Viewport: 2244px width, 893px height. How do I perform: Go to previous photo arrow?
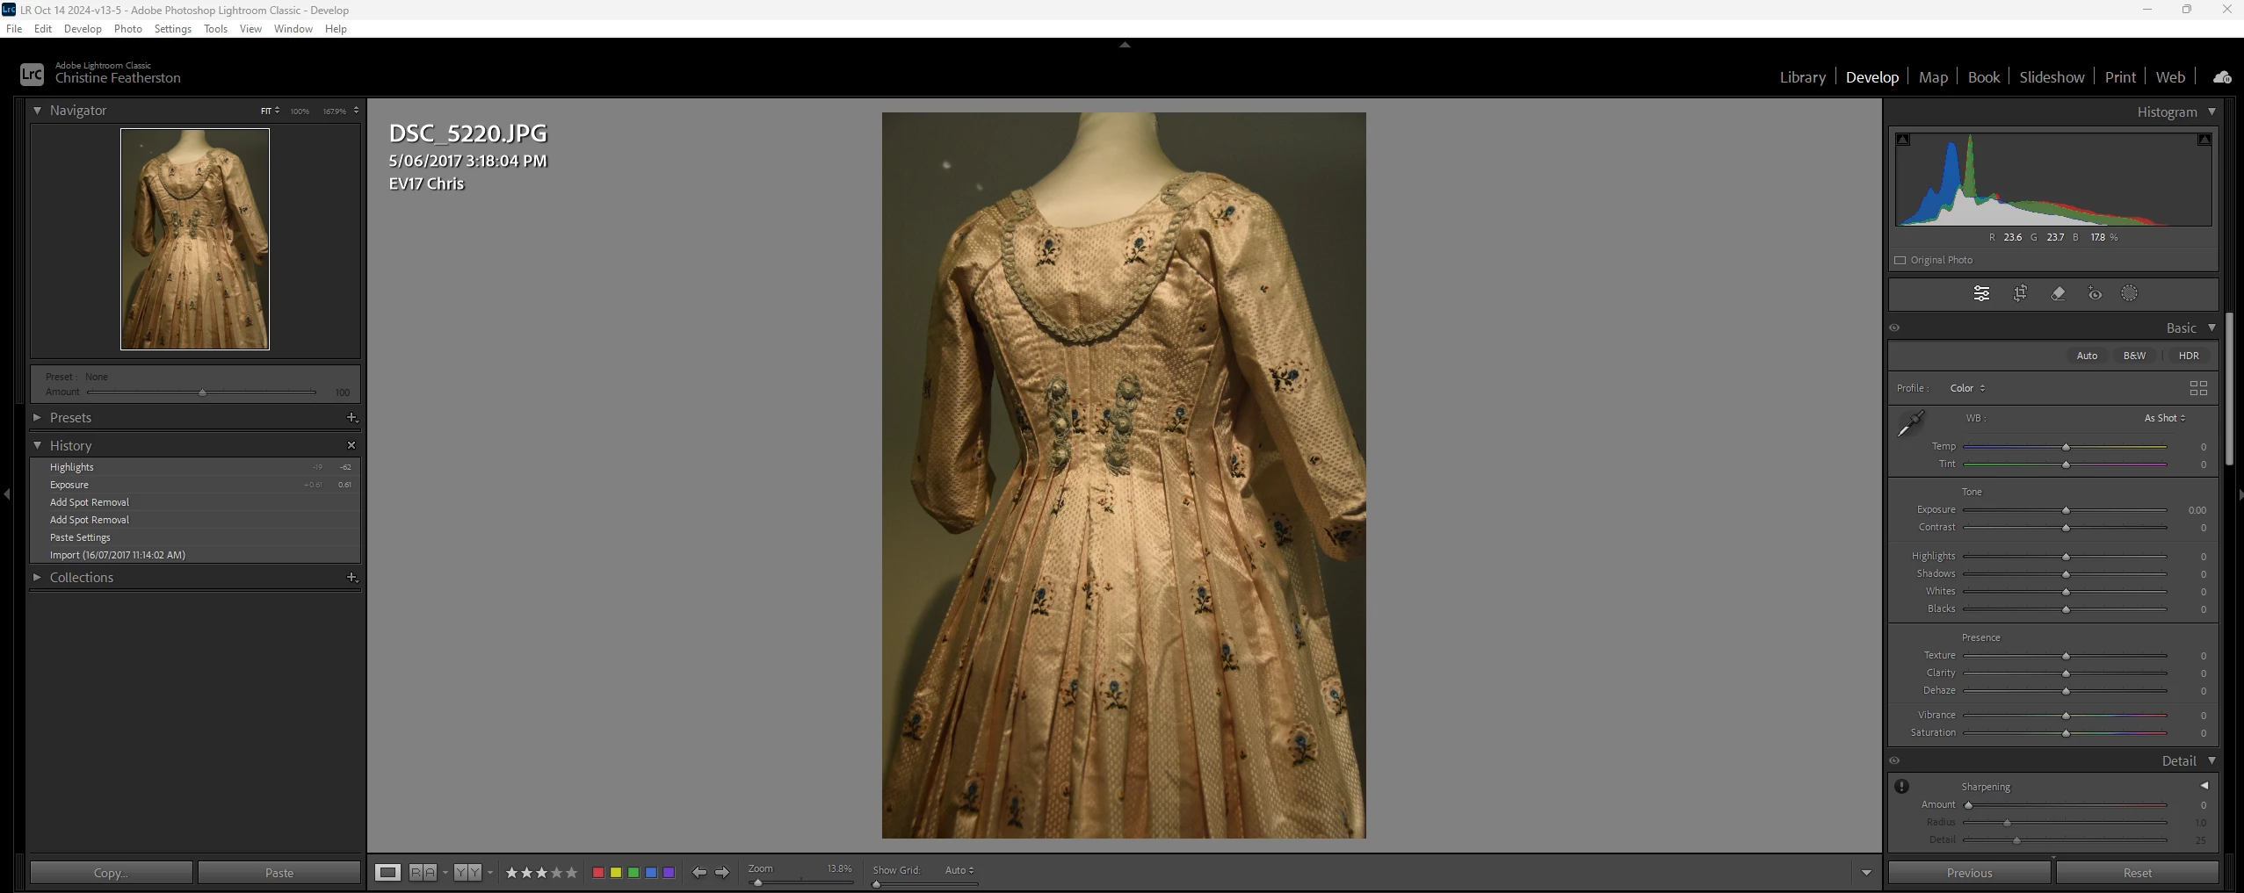tap(699, 872)
